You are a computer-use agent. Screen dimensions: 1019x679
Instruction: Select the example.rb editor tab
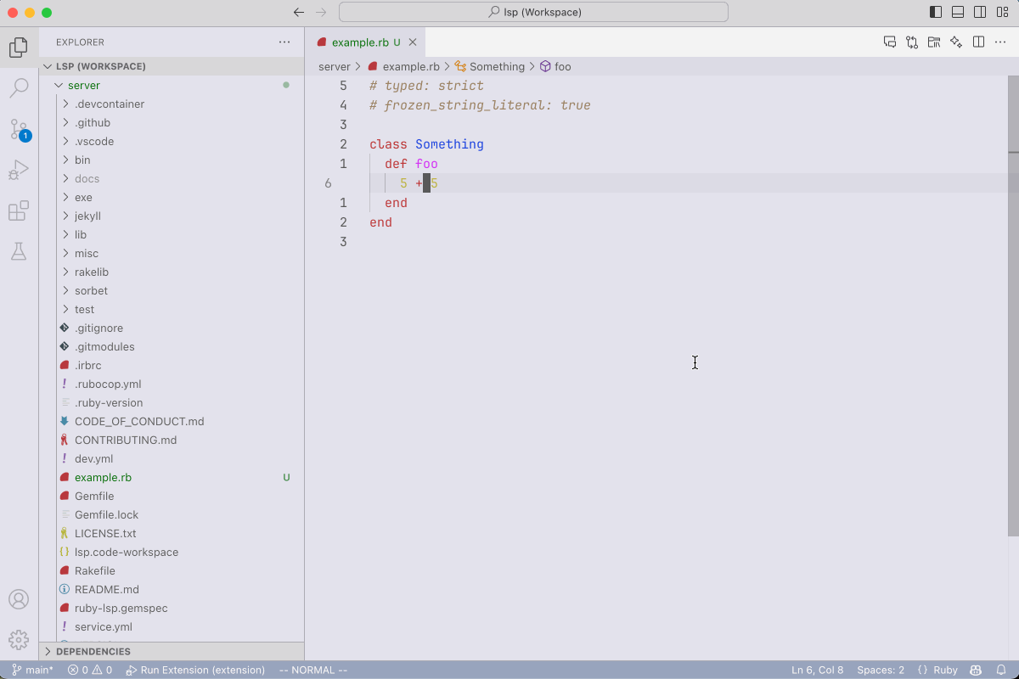point(365,42)
